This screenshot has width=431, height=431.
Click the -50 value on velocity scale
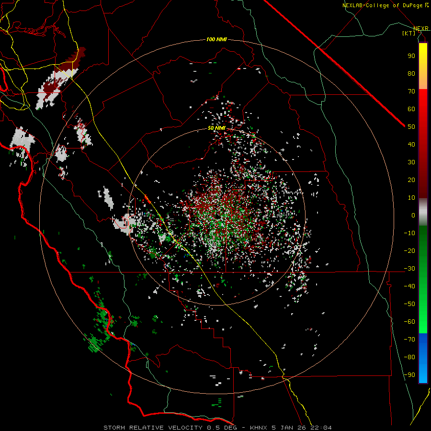coord(409,304)
